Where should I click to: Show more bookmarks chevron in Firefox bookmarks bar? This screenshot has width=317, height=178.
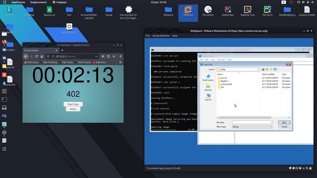pyautogui.click(x=120, y=62)
